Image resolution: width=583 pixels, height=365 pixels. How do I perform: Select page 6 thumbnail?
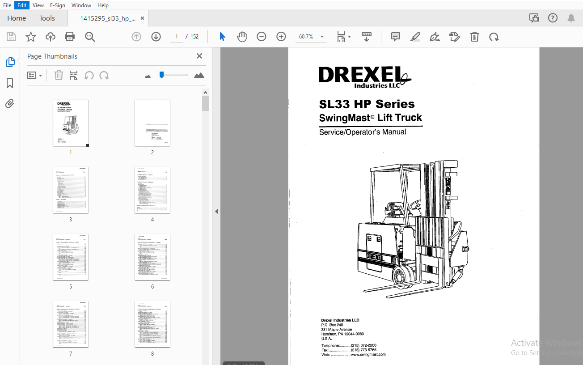(152, 257)
